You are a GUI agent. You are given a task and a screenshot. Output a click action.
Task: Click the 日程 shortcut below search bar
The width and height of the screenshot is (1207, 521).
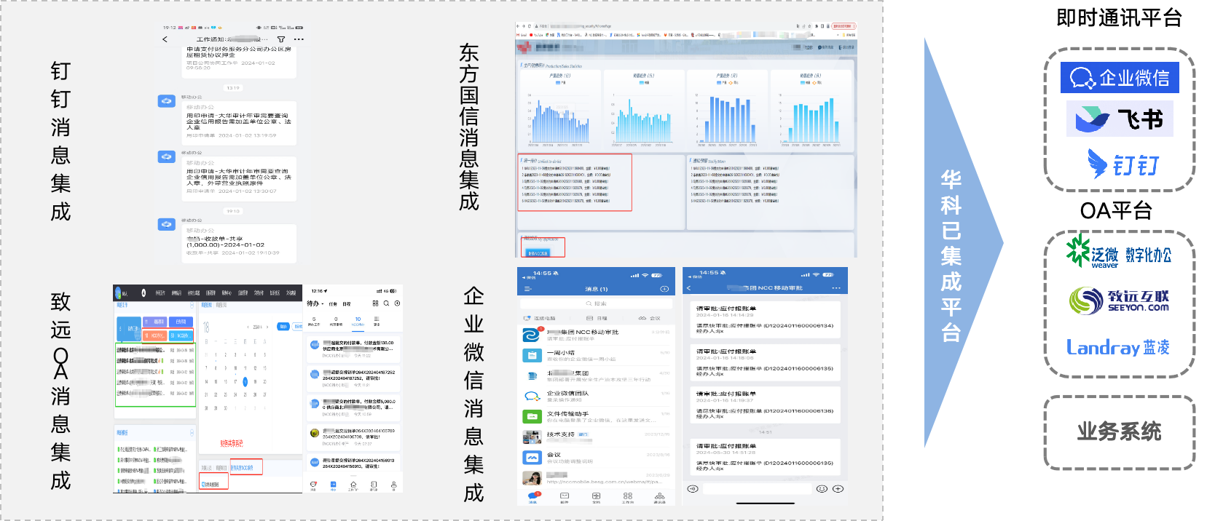pyautogui.click(x=597, y=318)
